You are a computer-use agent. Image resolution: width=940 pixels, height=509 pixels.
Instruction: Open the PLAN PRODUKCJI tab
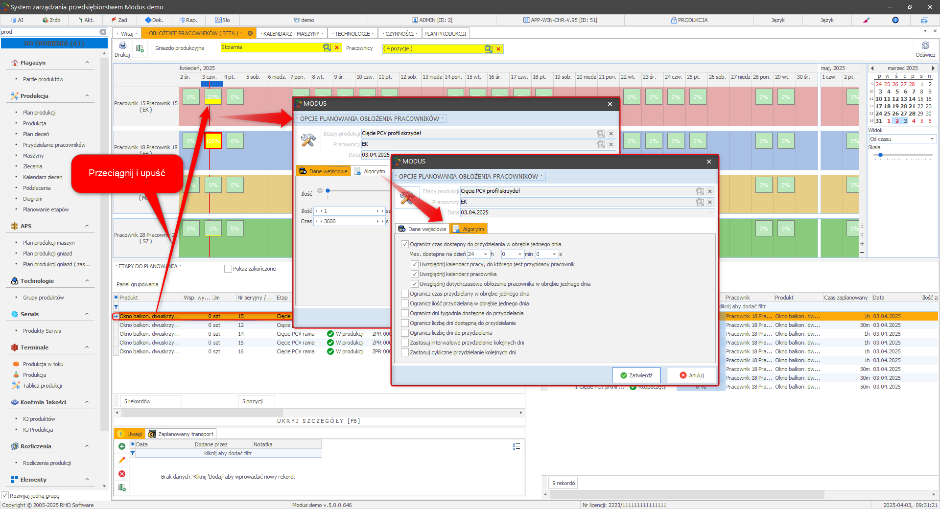pos(445,34)
